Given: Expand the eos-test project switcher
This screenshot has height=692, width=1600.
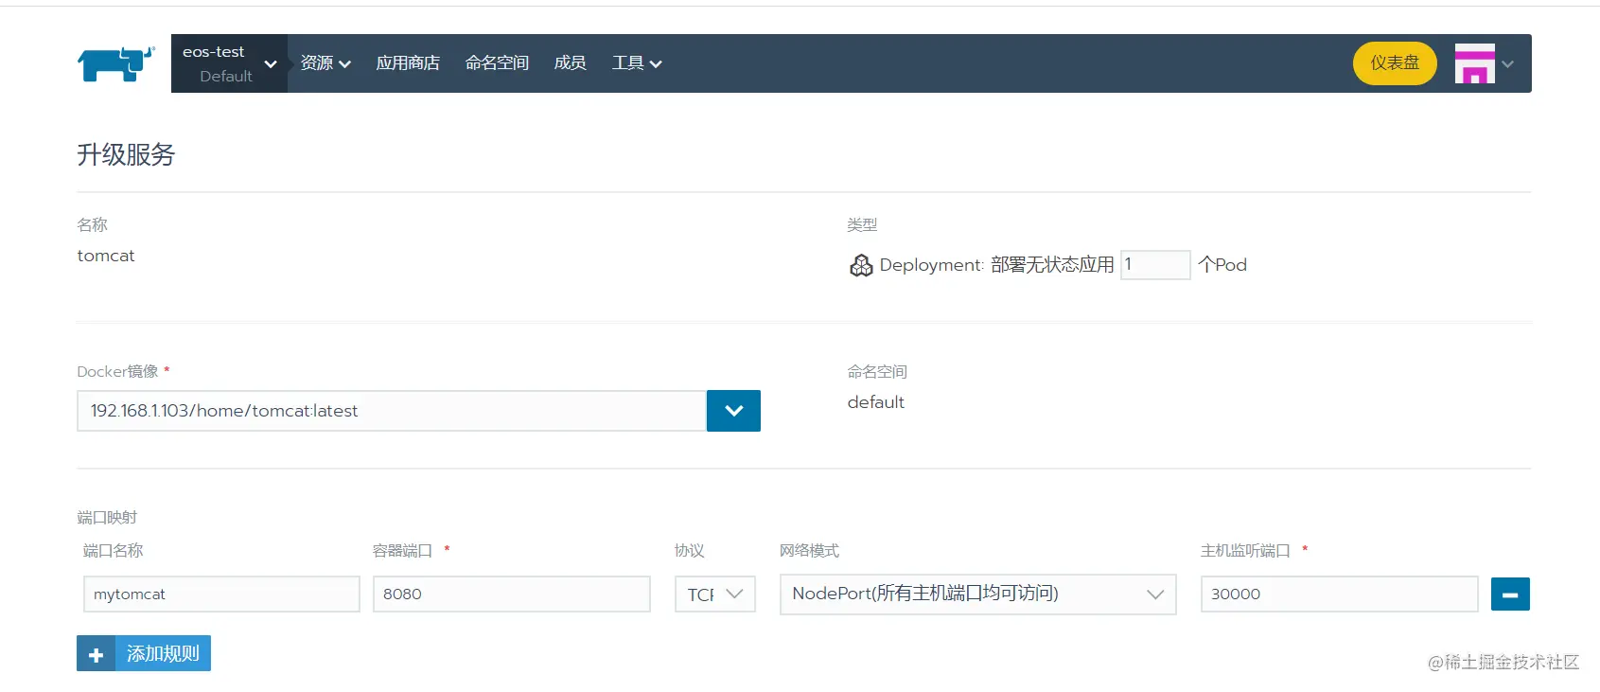Looking at the screenshot, I should (x=229, y=63).
